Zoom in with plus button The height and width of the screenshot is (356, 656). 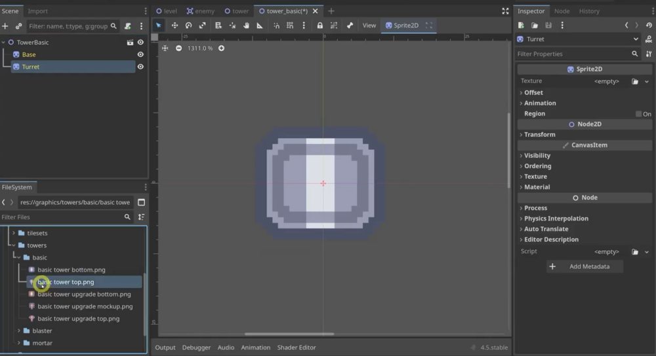pyautogui.click(x=221, y=48)
